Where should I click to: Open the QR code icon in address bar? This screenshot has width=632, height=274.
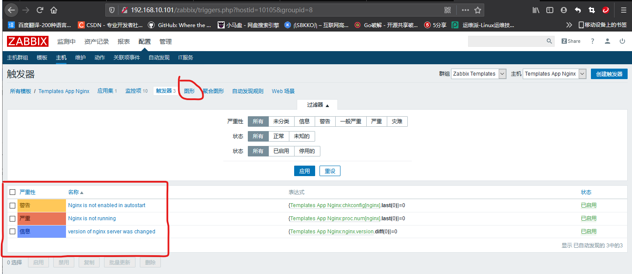click(x=448, y=10)
